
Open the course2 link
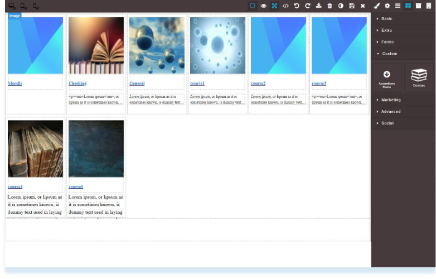258,84
